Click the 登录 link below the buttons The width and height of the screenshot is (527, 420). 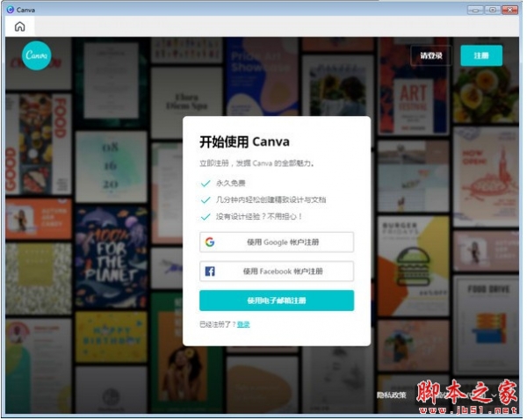(x=243, y=324)
